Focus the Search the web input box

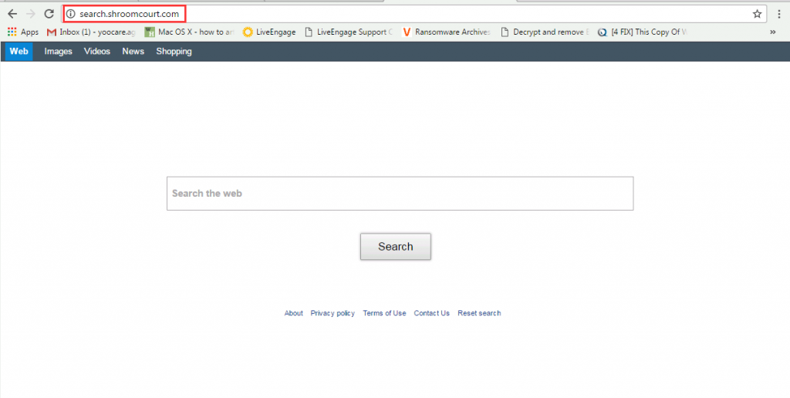point(400,194)
